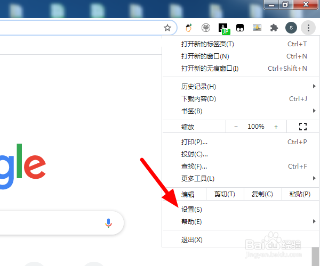Viewport: 320px width, 266px height.
Task: Click the black mask Tampermonkey-style extension icon
Action: coord(240,28)
